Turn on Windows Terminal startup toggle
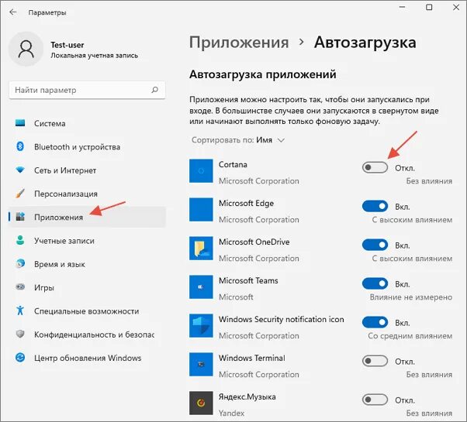Screen dimensions: 467x422 tap(375, 361)
